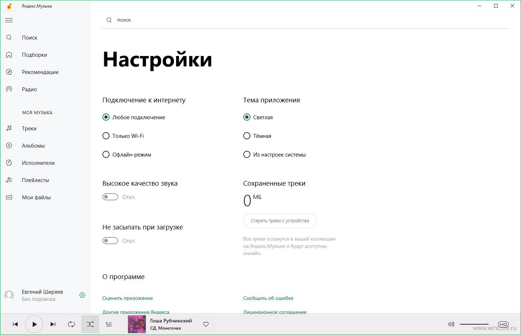
Task: Skip to the previous track
Action: point(15,324)
